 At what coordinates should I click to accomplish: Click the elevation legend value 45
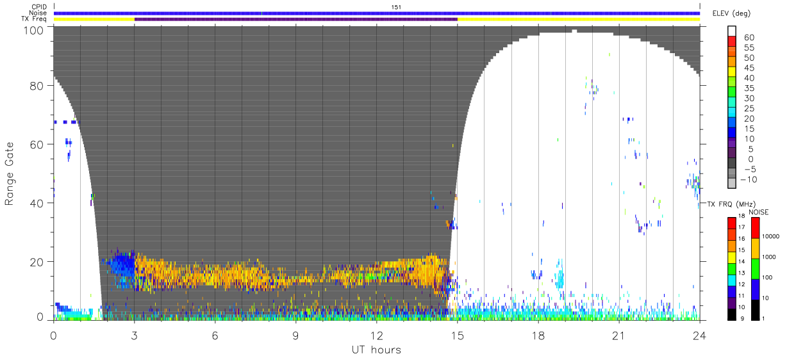pos(749,68)
